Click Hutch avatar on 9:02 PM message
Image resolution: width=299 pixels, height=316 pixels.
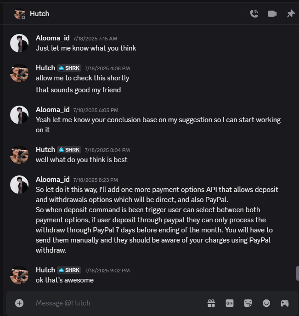click(x=19, y=275)
